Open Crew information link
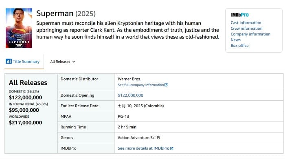 tap(246, 29)
